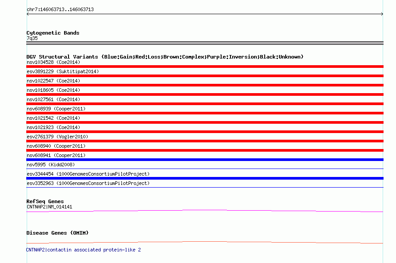
Task: Select the nsv1027561 (Coe2014) red bar
Action: [x=205, y=104]
